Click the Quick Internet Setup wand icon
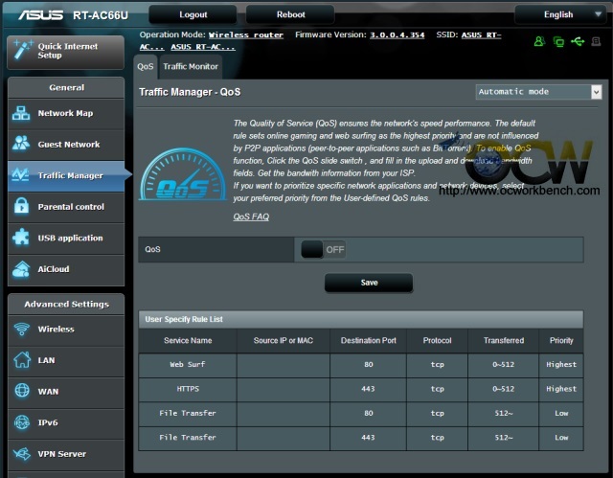This screenshot has width=613, height=478. coord(22,50)
